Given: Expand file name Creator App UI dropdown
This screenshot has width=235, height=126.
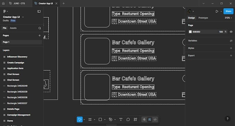Looking at the screenshot, I should pos(23,17).
